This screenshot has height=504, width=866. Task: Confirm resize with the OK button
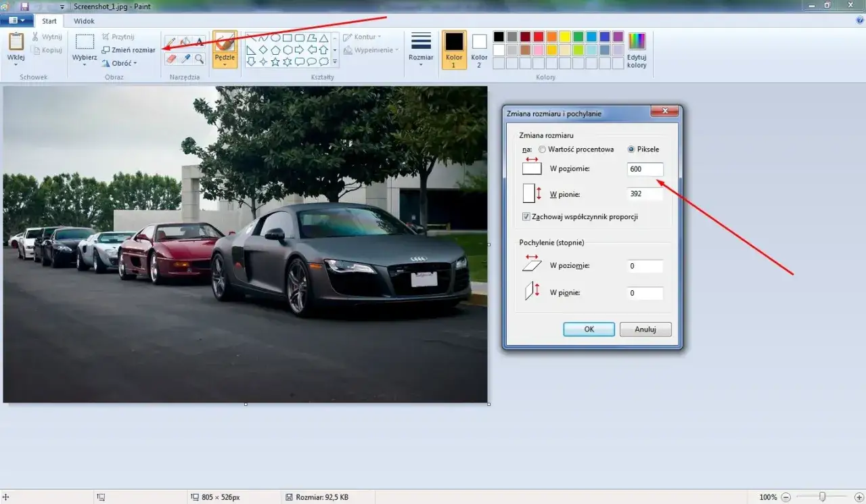tap(589, 329)
